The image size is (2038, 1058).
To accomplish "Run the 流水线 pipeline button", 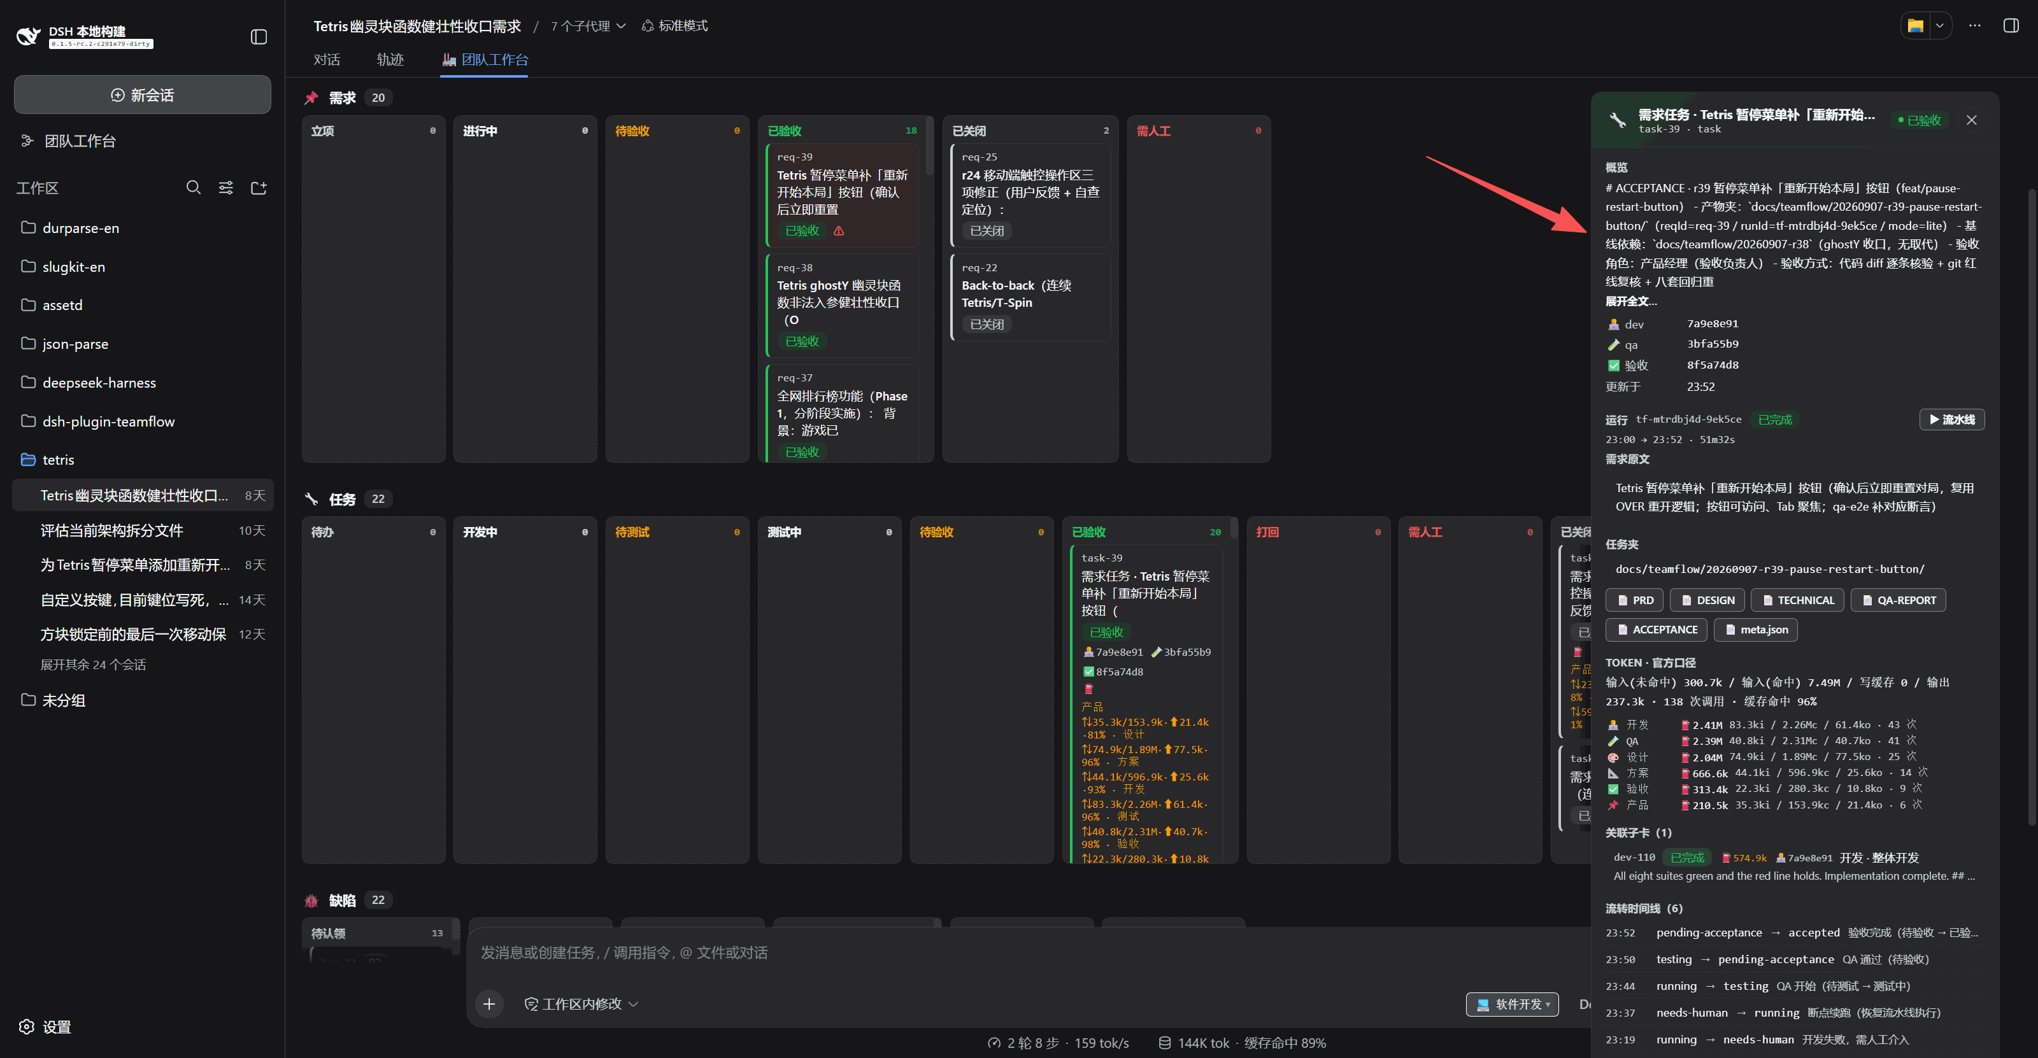I will click(x=1952, y=419).
